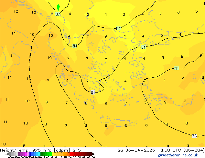205x158 pixels.
Task: Pick the bright red swatch at 24 in the legend
Action: tap(70, 154)
